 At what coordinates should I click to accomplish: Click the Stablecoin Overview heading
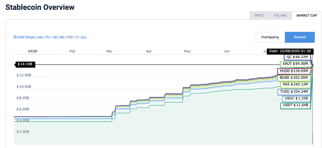coord(40,7)
